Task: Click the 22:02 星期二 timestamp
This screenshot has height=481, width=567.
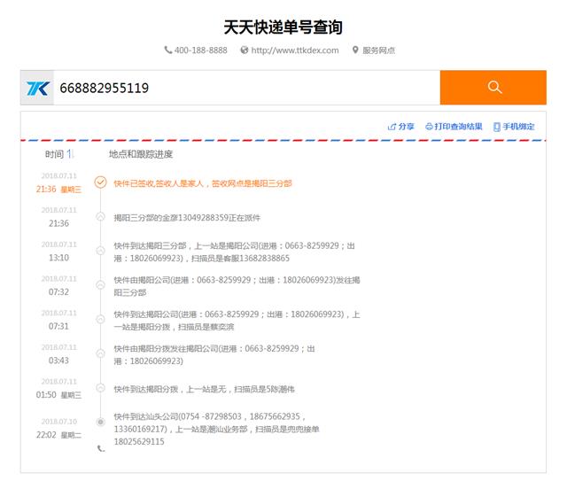Action: (x=58, y=435)
